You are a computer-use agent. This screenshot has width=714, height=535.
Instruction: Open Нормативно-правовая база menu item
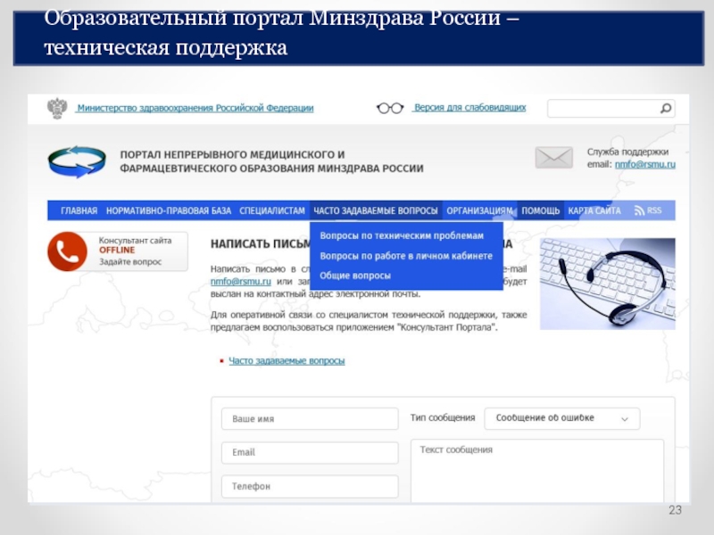169,211
